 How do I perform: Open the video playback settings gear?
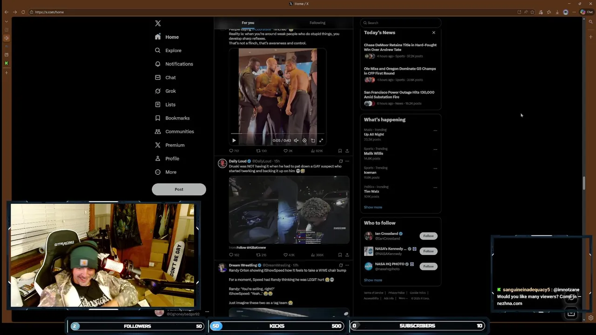(x=305, y=141)
